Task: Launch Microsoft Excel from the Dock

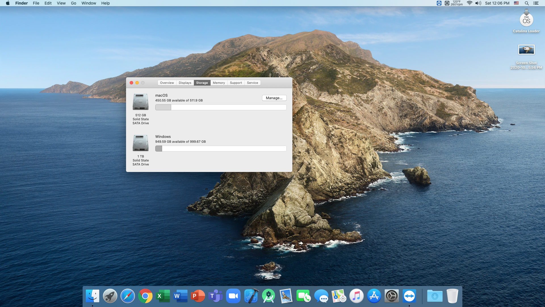Action: (x=163, y=296)
